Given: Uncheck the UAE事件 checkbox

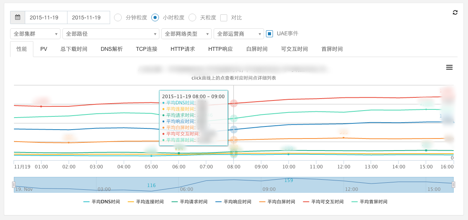Looking at the screenshot, I should click(270, 34).
